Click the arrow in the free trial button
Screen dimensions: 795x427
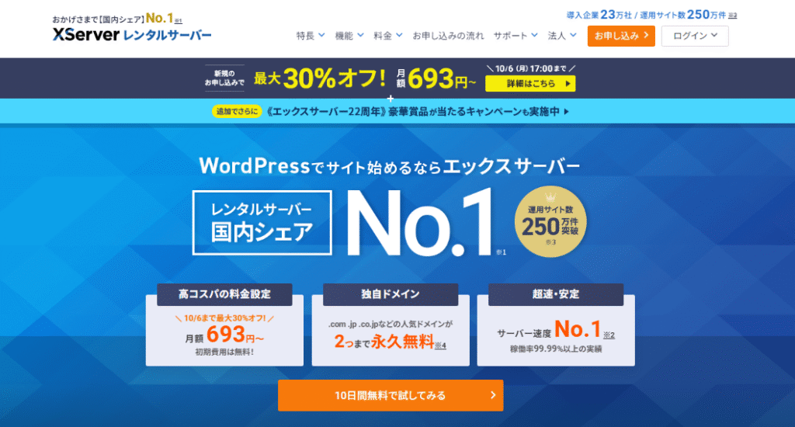(492, 395)
